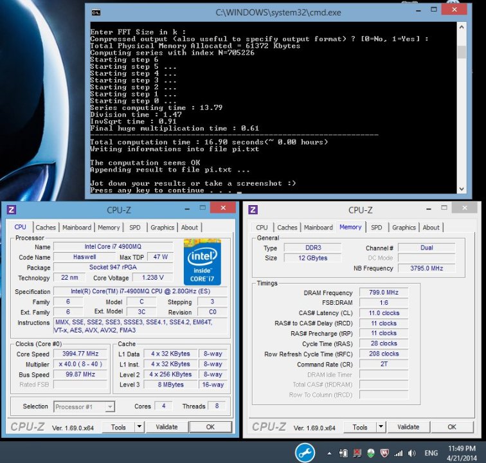Screen dimensions: 486x463
Task: Click OK in left CPU-Z window
Action: click(210, 427)
